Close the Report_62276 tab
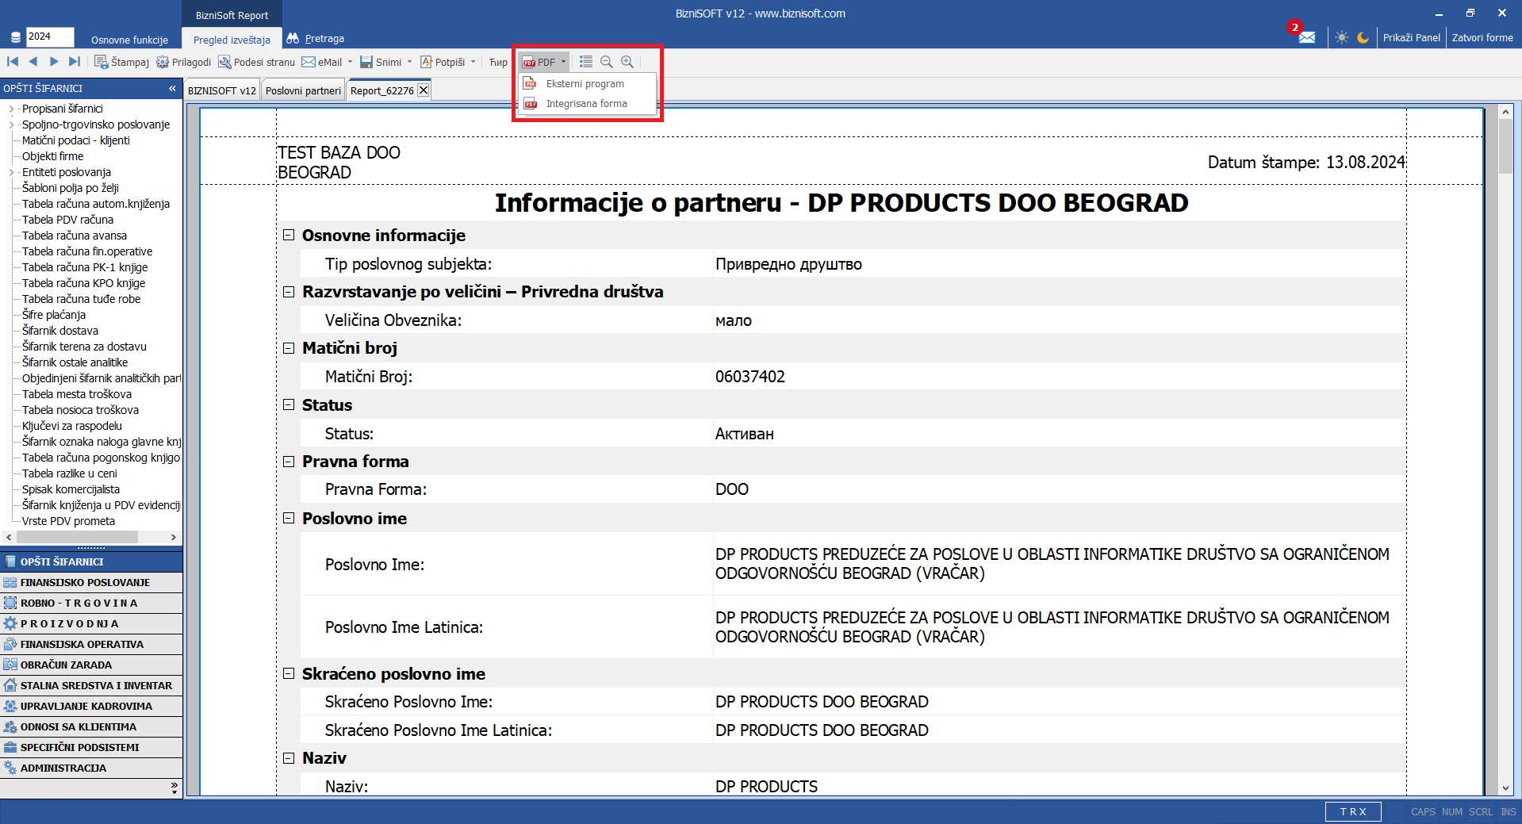This screenshot has height=824, width=1522. 424,90
